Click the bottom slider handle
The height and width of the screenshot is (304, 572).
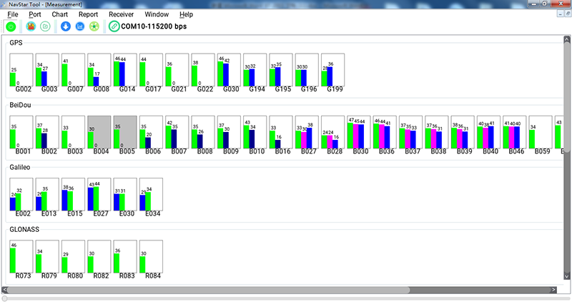point(6,298)
